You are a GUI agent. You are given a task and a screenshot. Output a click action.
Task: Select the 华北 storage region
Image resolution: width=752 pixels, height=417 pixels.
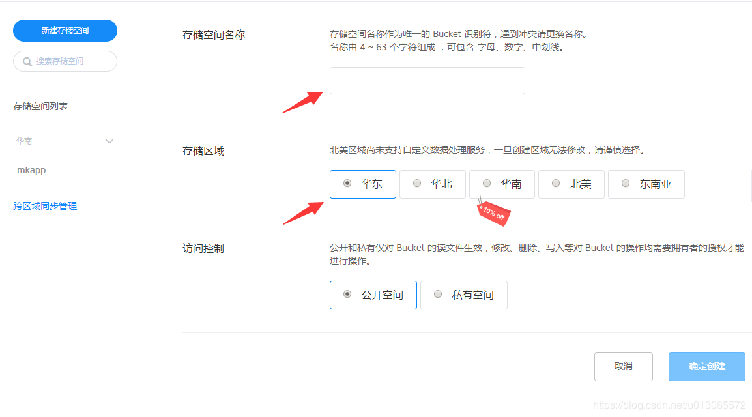click(433, 184)
